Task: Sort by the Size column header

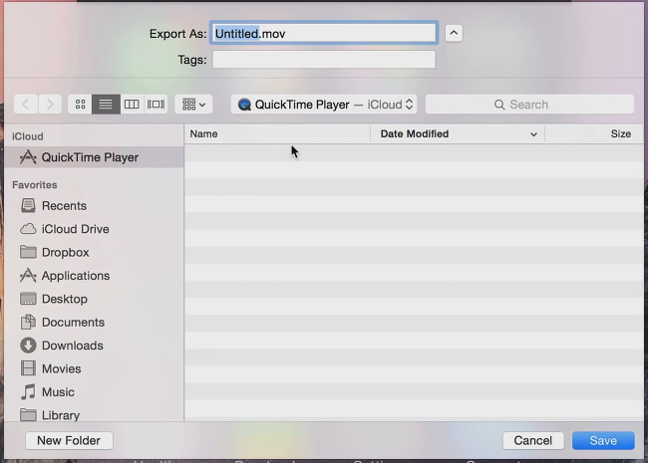Action: click(x=594, y=134)
